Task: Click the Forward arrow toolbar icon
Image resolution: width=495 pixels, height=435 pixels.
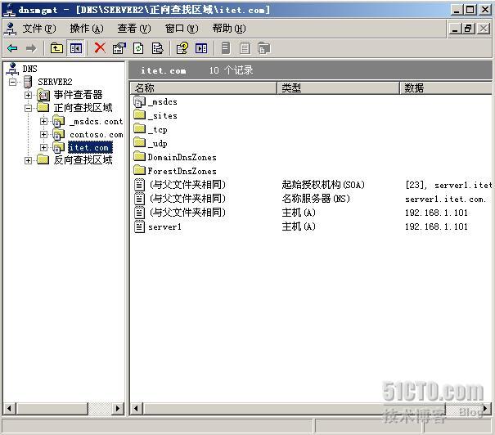Action: [31, 48]
